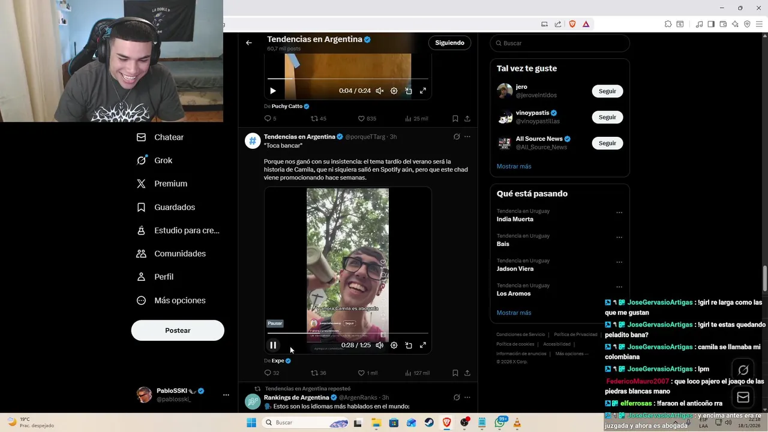The image size is (768, 432).
Task: Like the post with 835 likes
Action: coord(367,119)
